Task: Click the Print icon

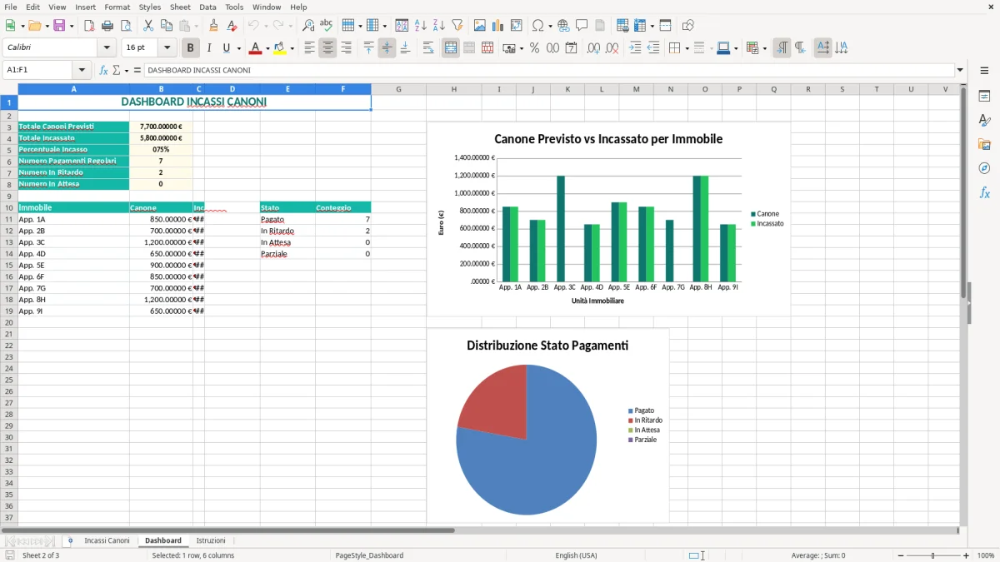Action: [x=107, y=26]
